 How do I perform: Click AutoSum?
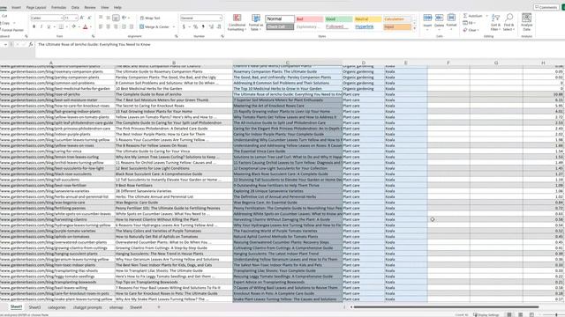(x=473, y=16)
